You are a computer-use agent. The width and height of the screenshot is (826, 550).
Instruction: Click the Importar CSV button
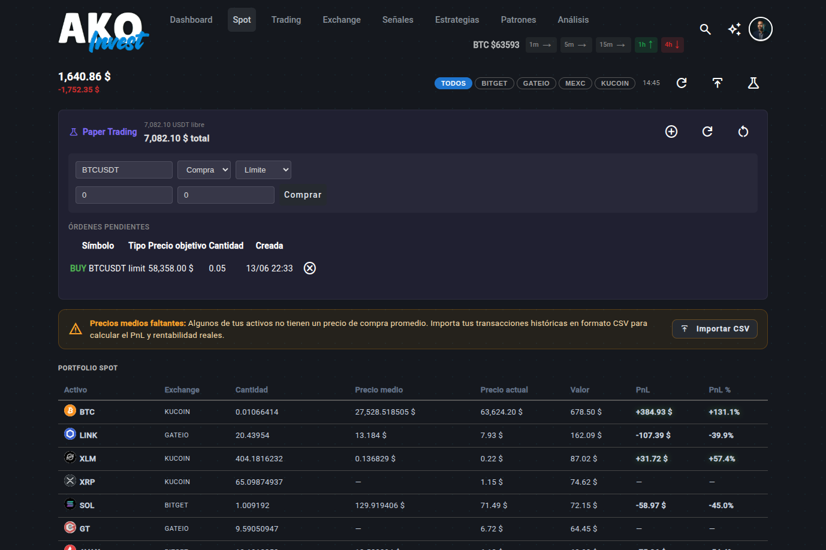point(715,329)
